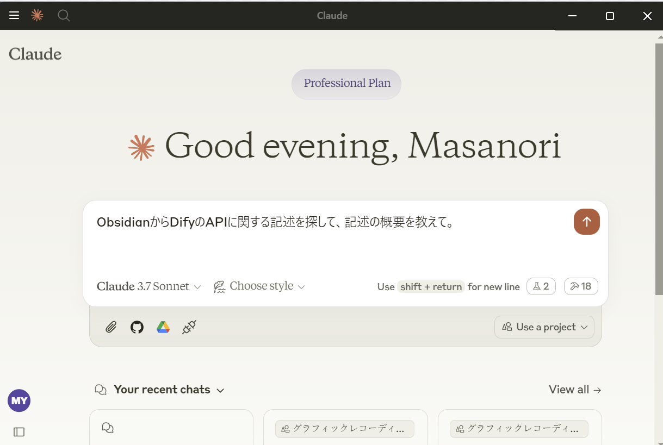Image resolution: width=663 pixels, height=445 pixels.
Task: Open the Use a project dropdown
Action: 544,327
